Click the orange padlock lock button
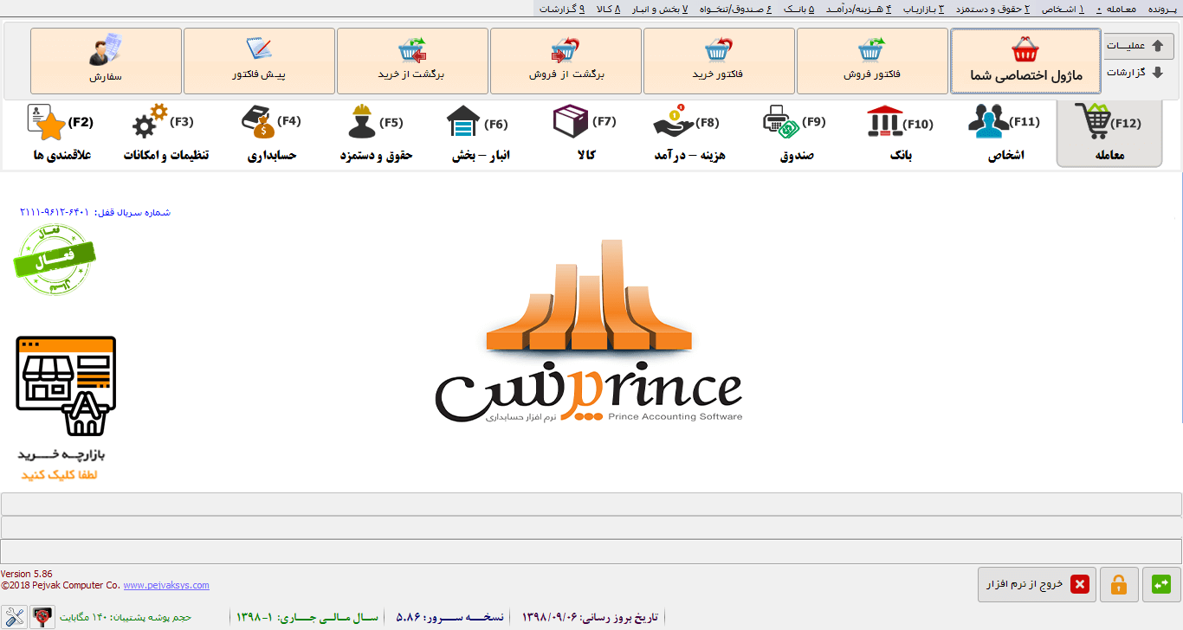The image size is (1183, 630). point(1119,585)
